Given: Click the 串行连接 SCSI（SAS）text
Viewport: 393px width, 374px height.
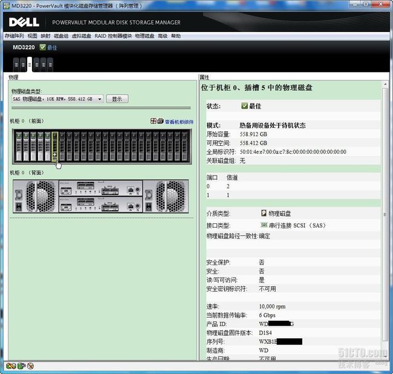Looking at the screenshot, I should [x=297, y=225].
